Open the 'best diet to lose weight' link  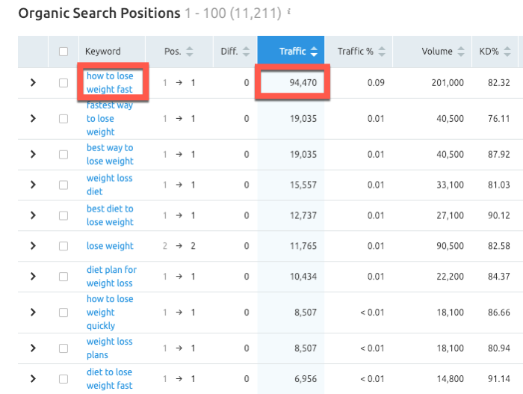110,215
